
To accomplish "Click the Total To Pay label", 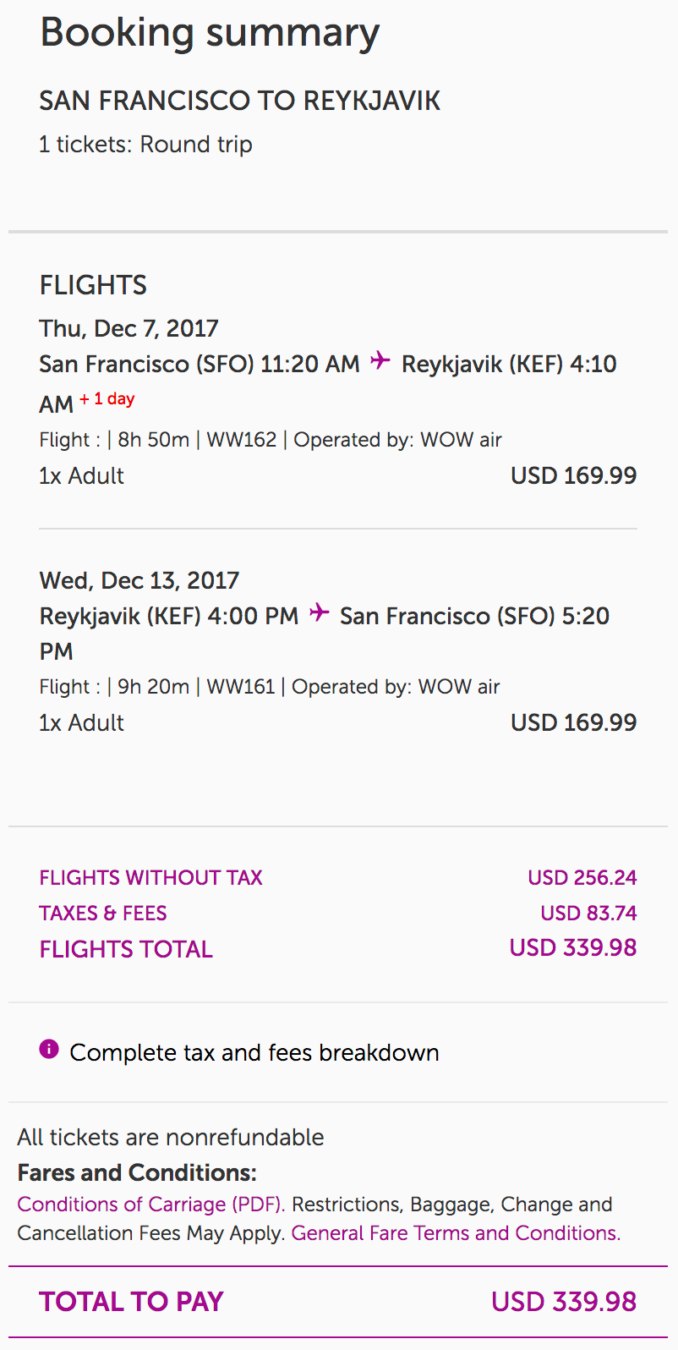I will pyautogui.click(x=131, y=1301).
